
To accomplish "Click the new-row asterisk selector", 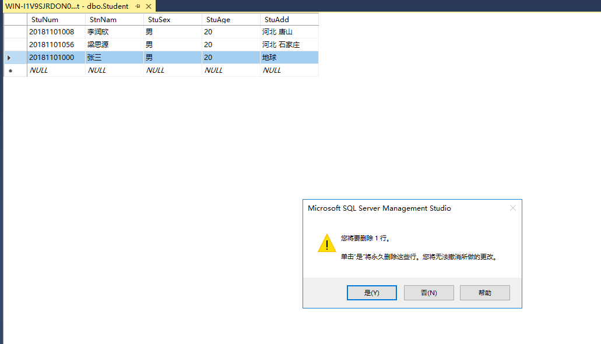I will 15,70.
